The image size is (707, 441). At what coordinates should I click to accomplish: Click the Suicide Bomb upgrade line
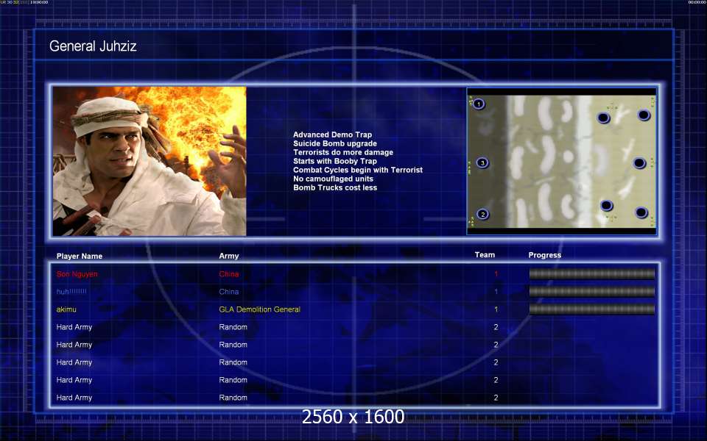(335, 143)
